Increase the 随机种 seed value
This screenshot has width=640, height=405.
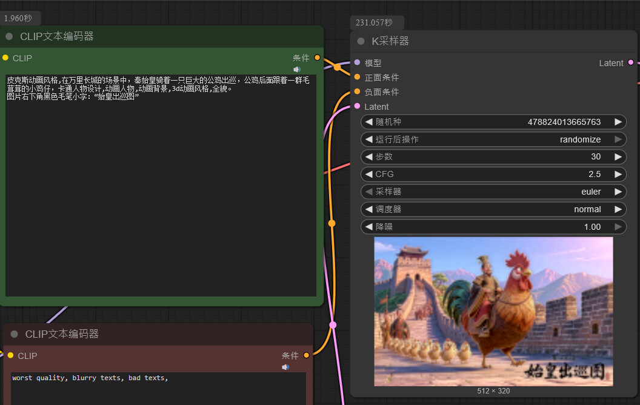coord(618,122)
